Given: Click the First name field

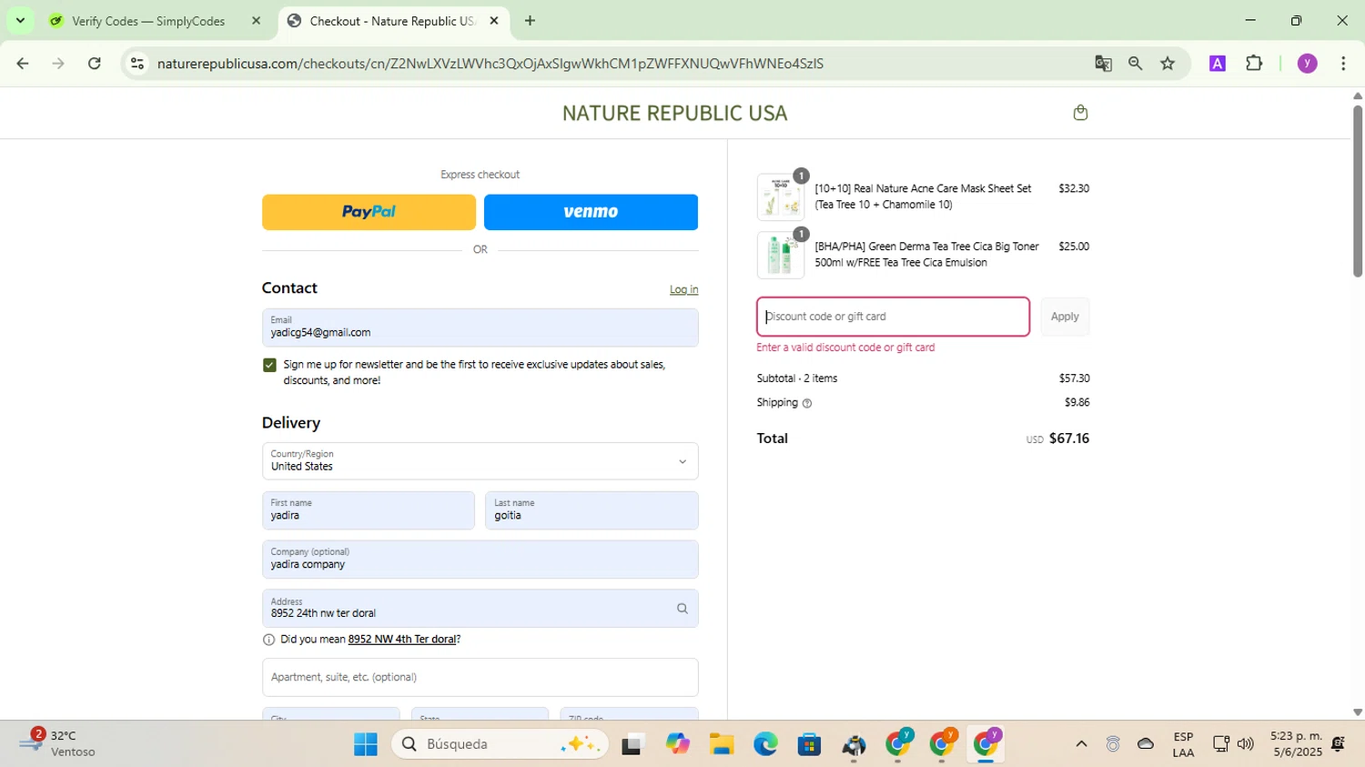Looking at the screenshot, I should click(x=369, y=510).
